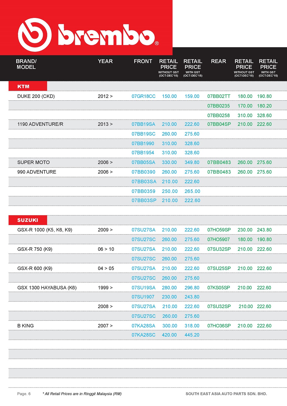Click front part number 07BB05SA

tap(143, 163)
